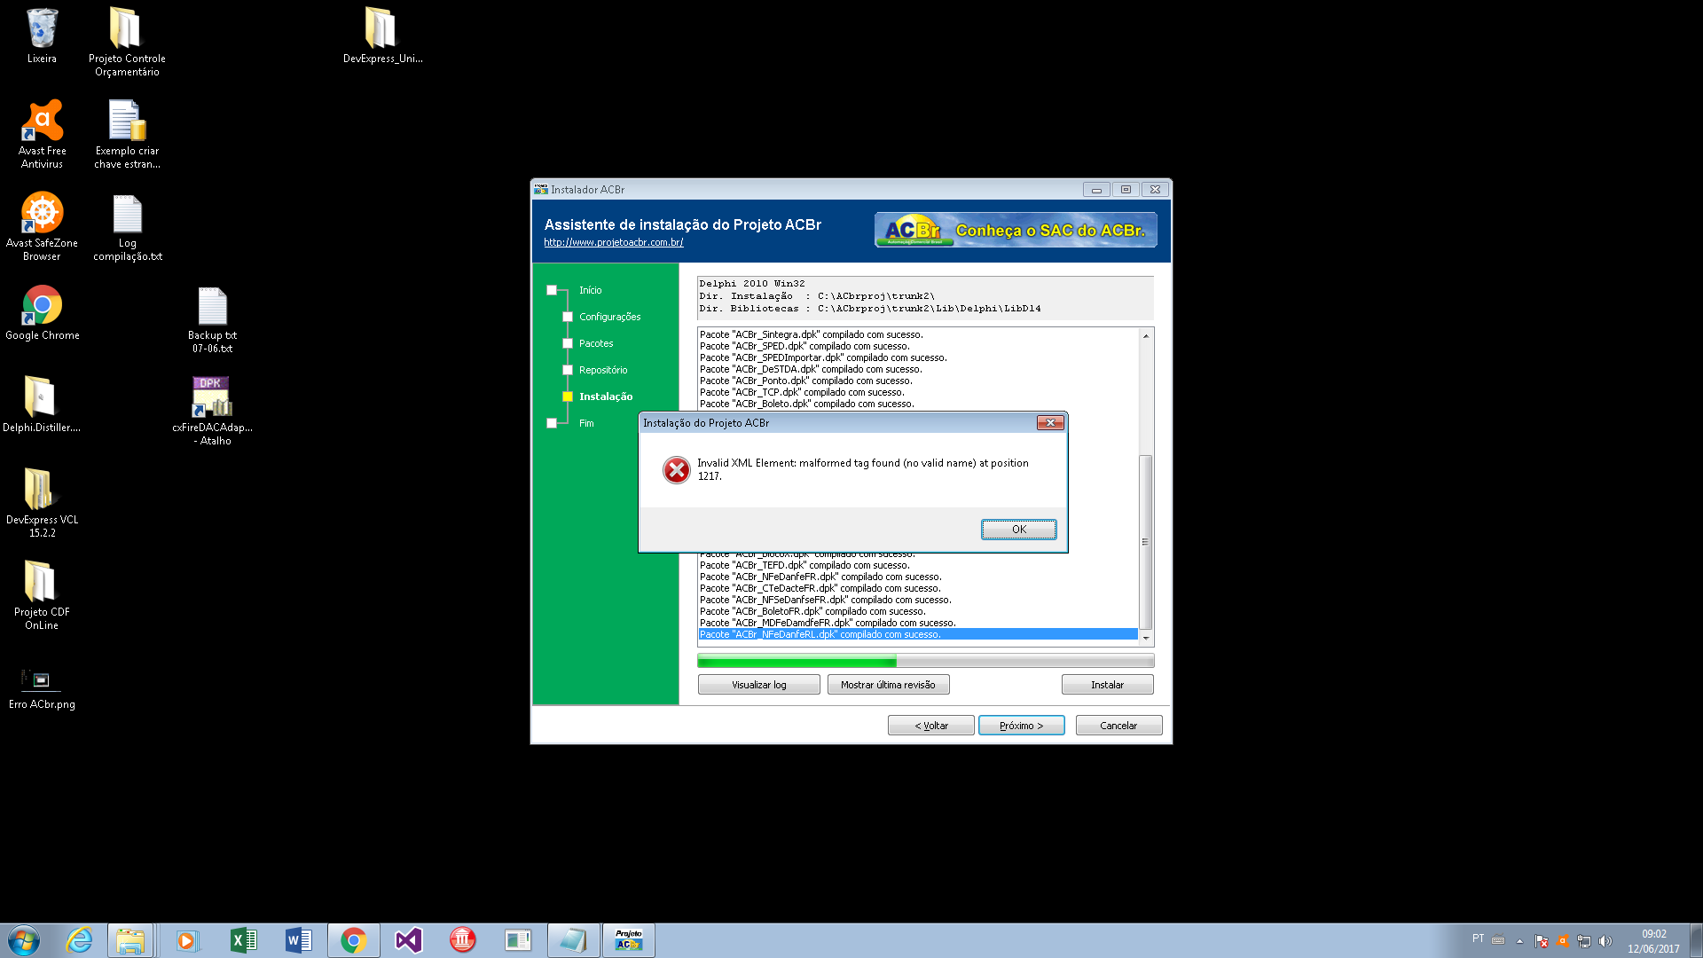Open Excel from taskbar

pos(242,940)
